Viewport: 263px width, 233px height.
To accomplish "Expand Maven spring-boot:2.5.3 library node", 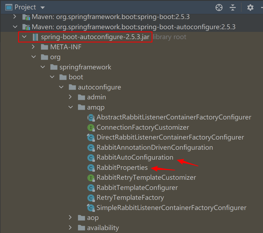I will [x=15, y=17].
